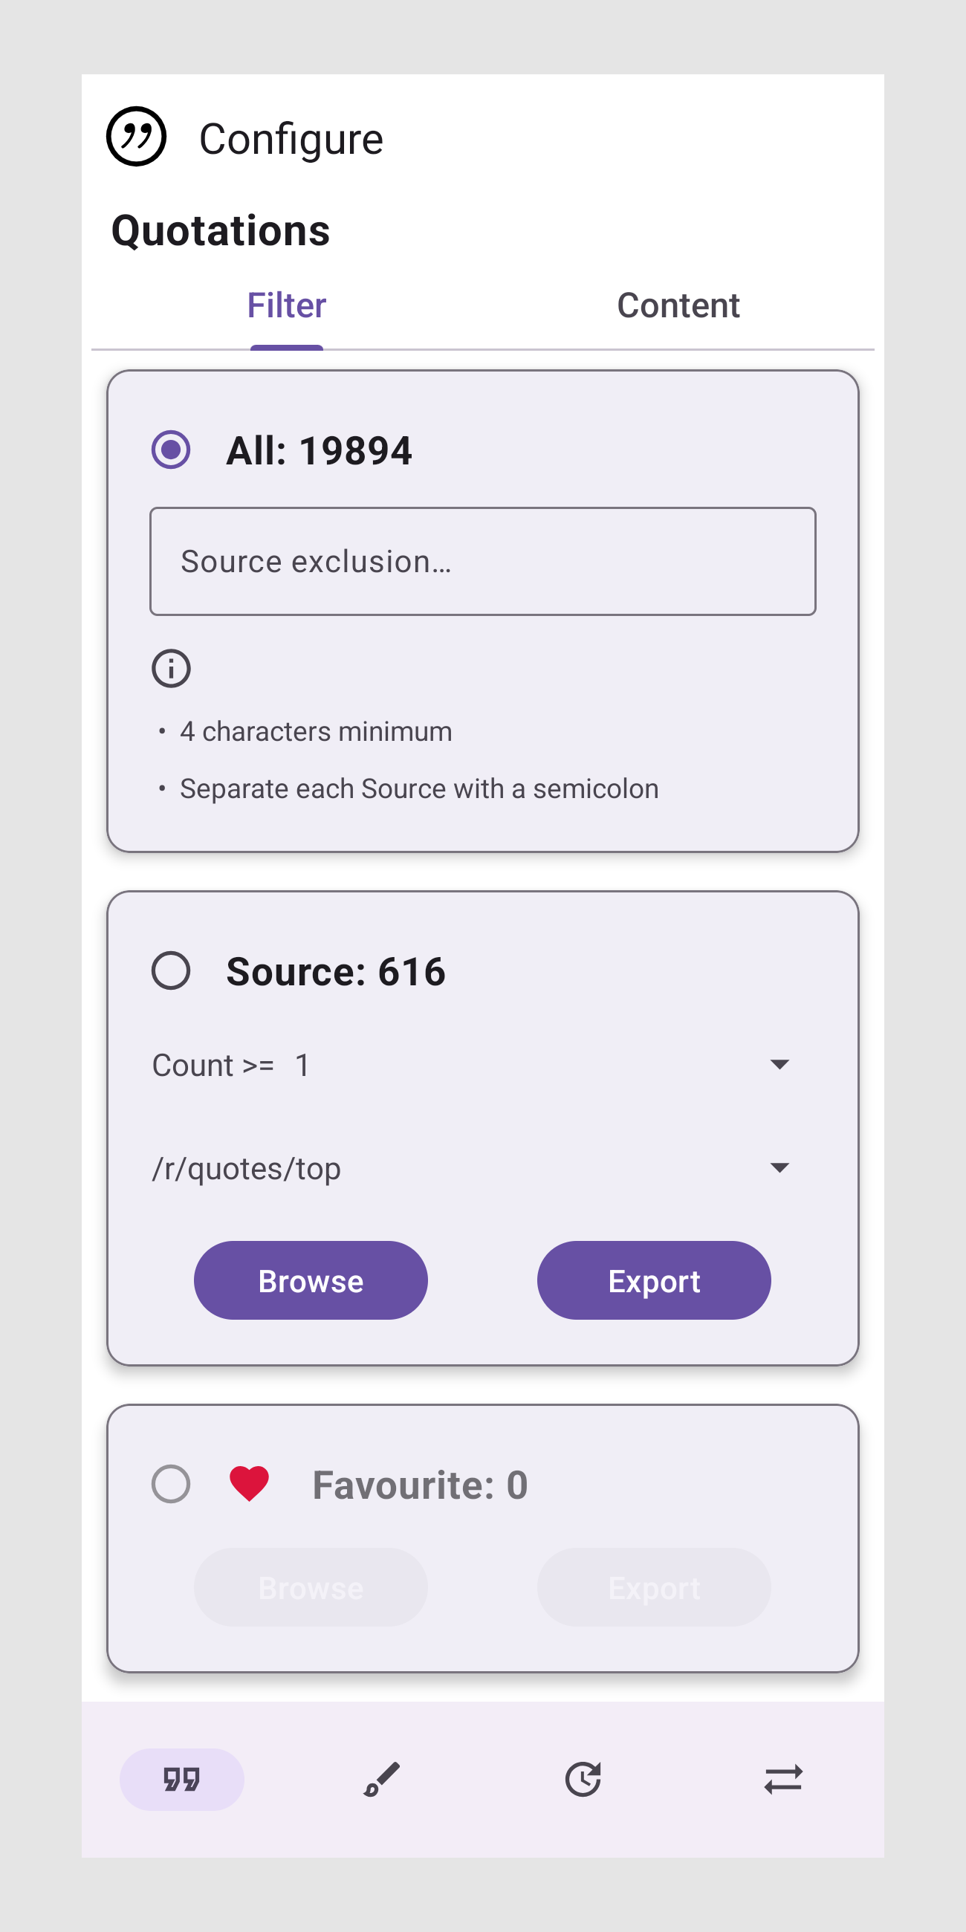This screenshot has height=1932, width=966.
Task: Click the red heart favourite icon
Action: pos(249,1483)
